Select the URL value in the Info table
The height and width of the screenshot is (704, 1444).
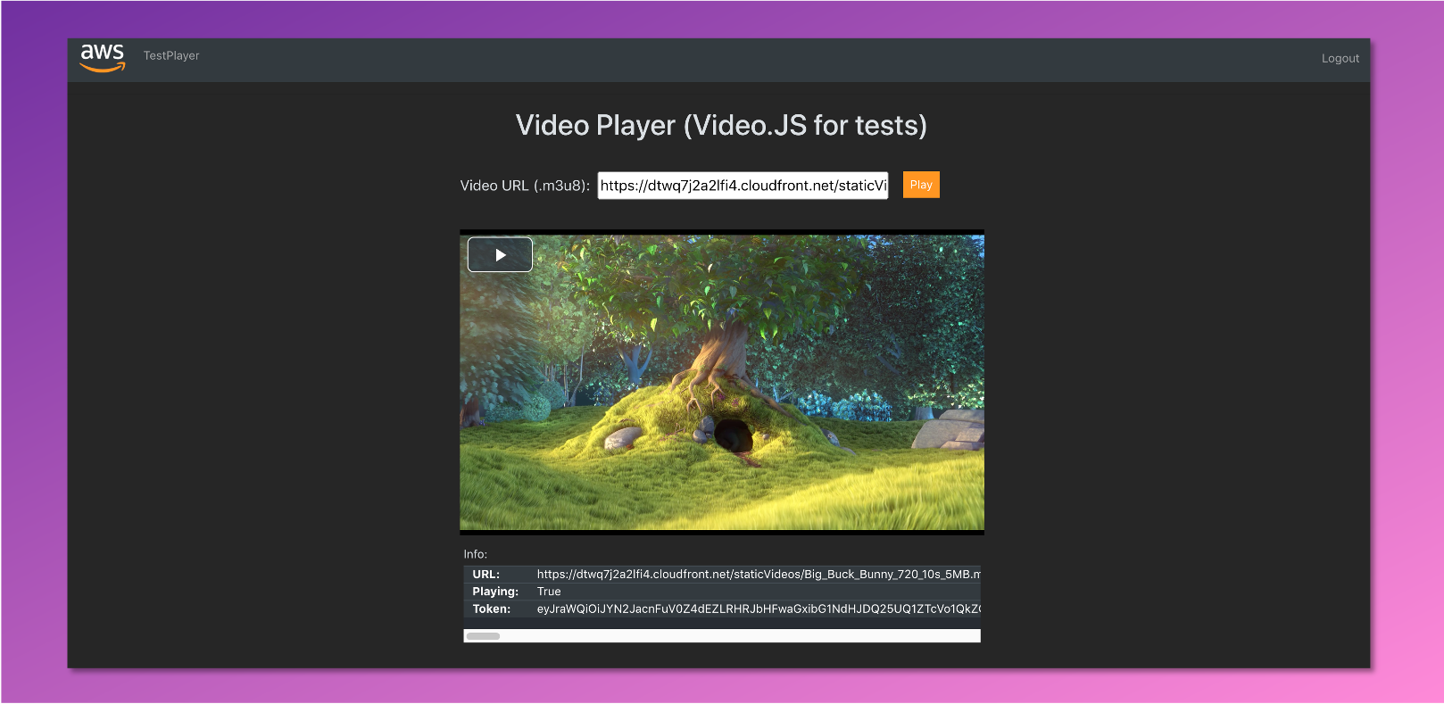tap(759, 575)
